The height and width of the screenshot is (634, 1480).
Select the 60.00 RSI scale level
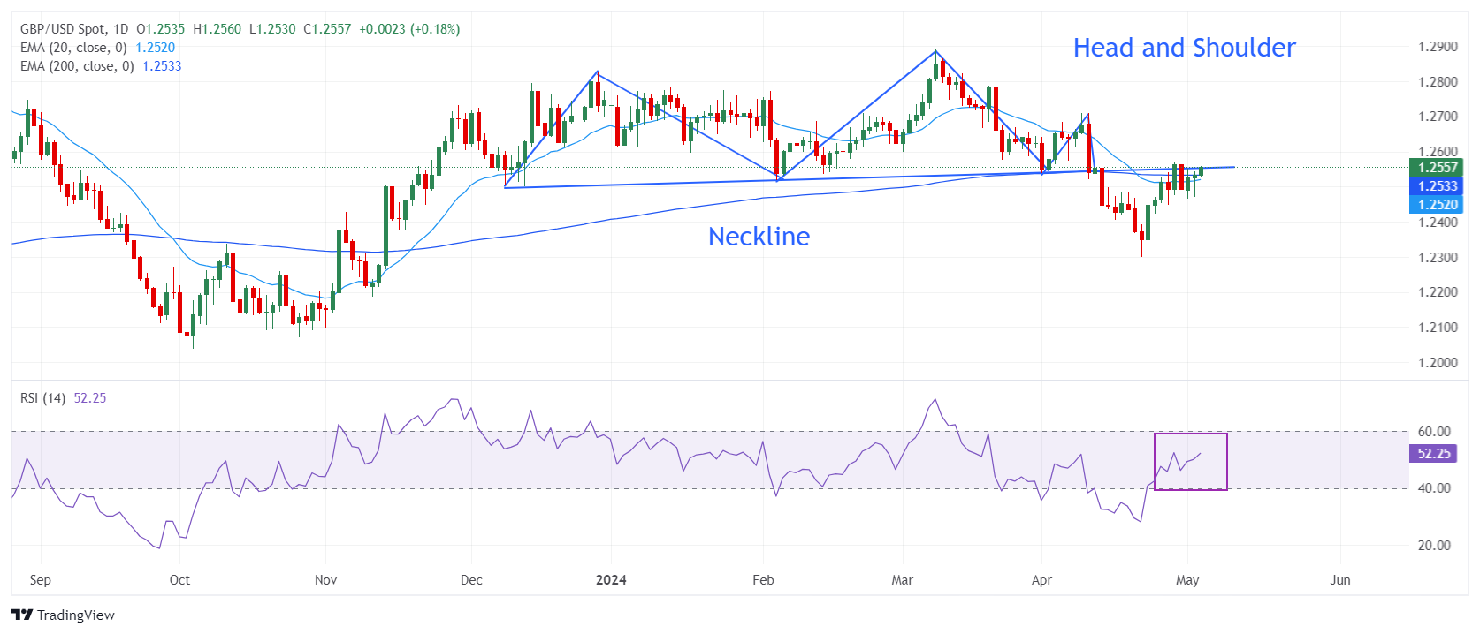tap(1434, 432)
